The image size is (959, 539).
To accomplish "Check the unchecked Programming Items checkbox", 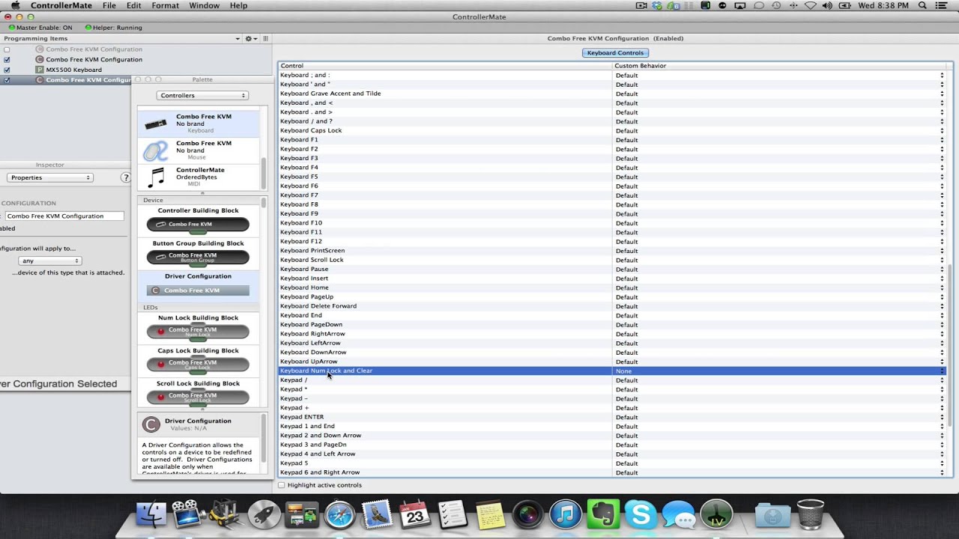I will click(7, 49).
